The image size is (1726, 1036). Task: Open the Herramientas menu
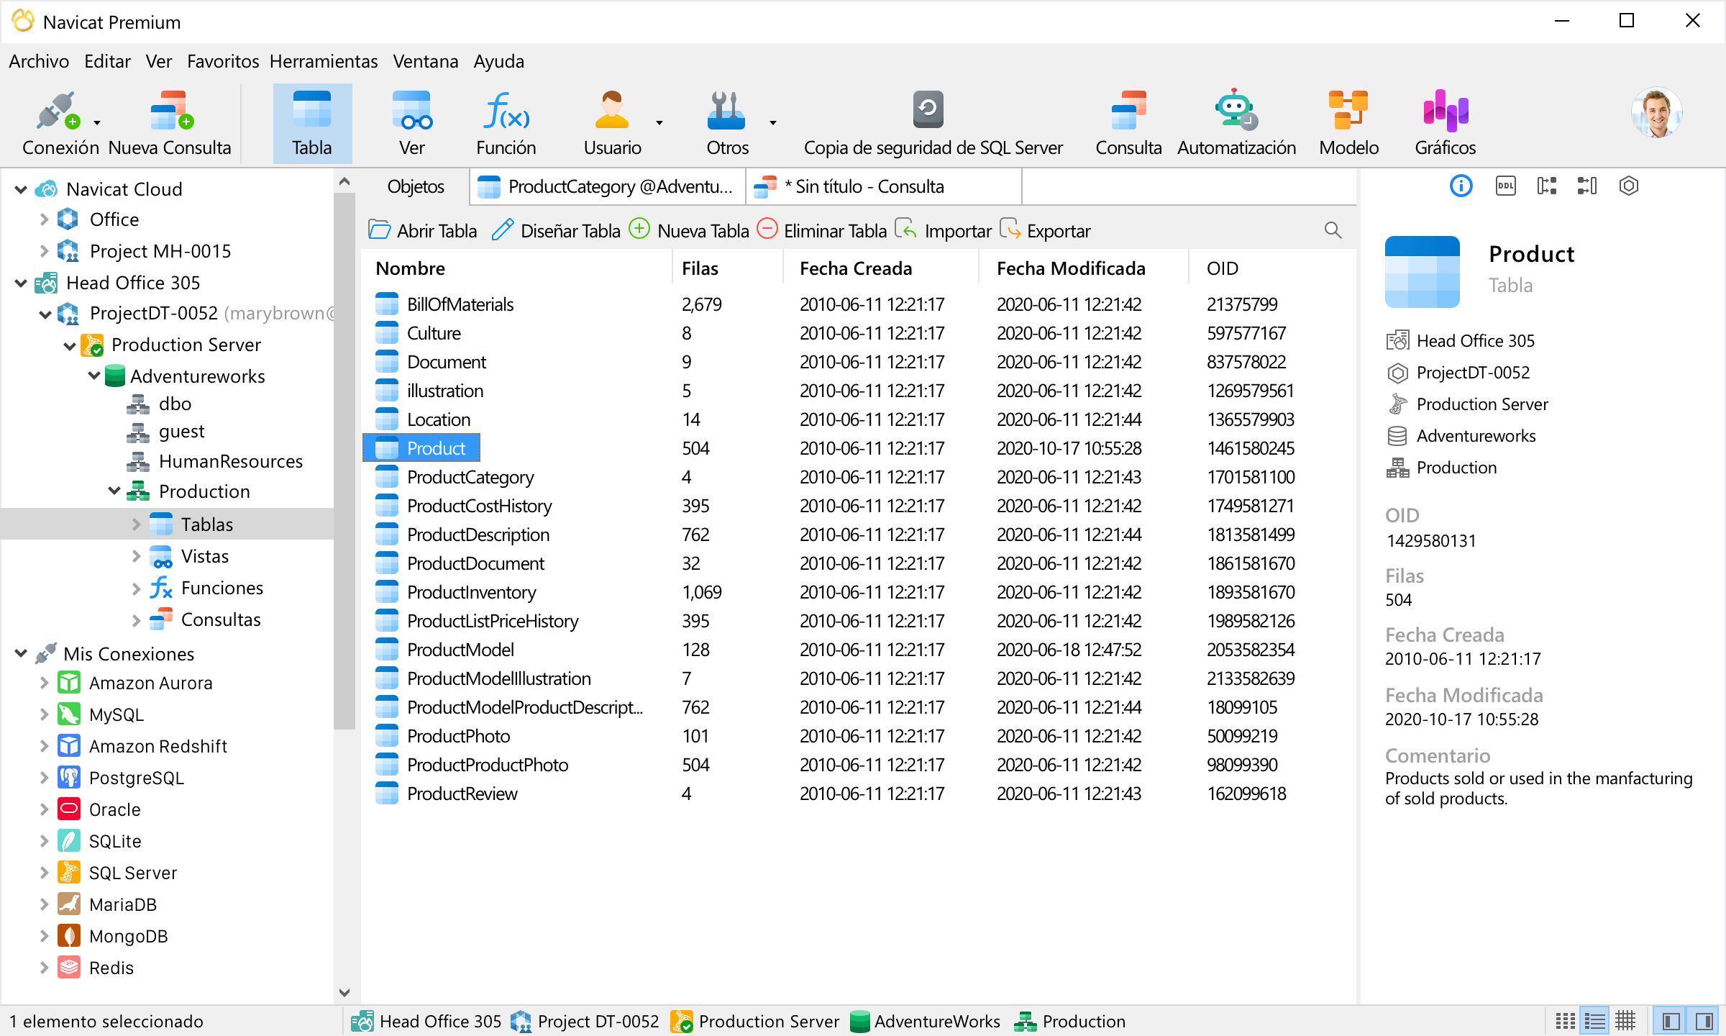[323, 61]
